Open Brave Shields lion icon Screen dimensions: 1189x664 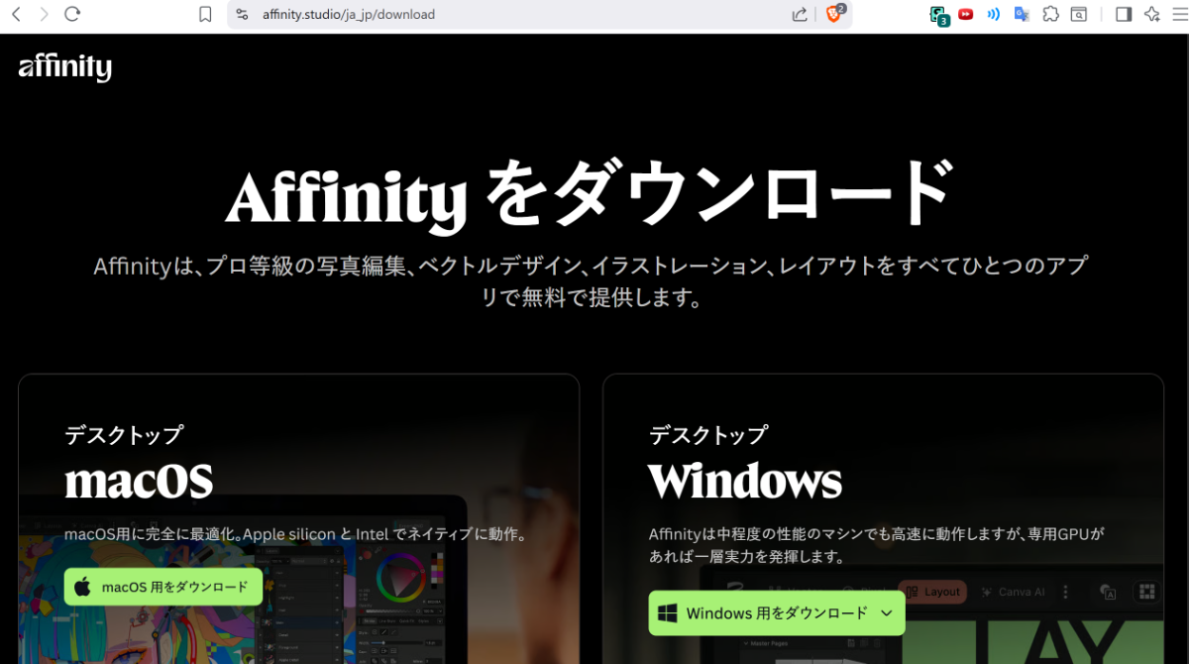(x=834, y=14)
